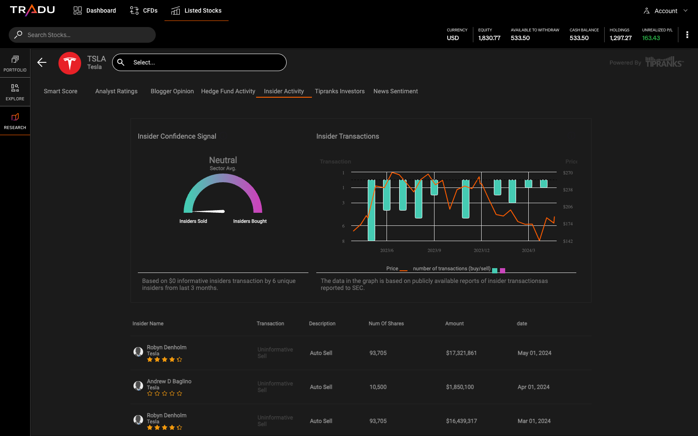Image resolution: width=698 pixels, height=436 pixels.
Task: Click the Unrealized P/L value 163.43
Action: [651, 38]
